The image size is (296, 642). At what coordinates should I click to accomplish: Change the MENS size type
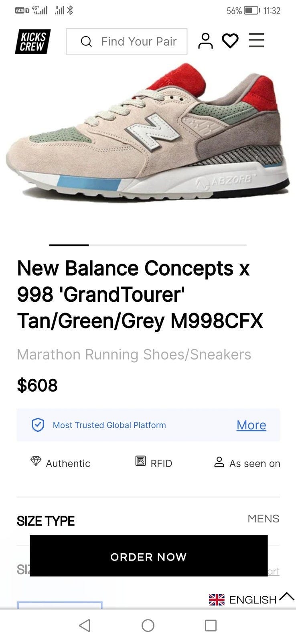263,518
